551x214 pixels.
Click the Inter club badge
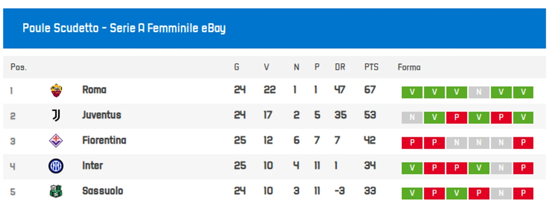(x=56, y=166)
